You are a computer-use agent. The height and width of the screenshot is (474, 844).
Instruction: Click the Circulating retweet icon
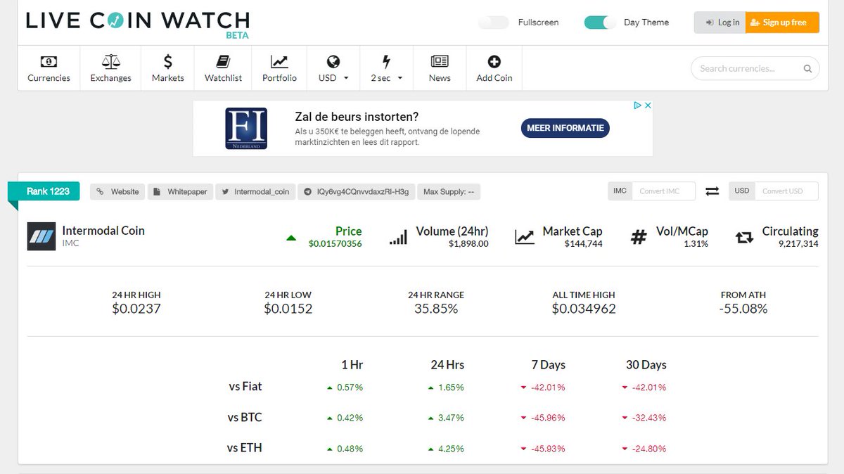(x=744, y=238)
